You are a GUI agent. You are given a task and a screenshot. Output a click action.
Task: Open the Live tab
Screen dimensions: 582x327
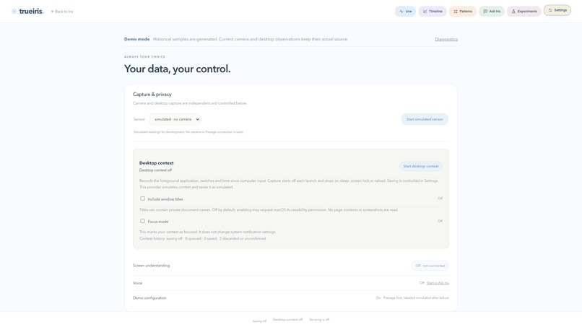click(x=405, y=11)
